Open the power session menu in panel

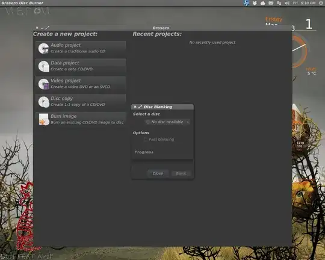coord(321,3)
